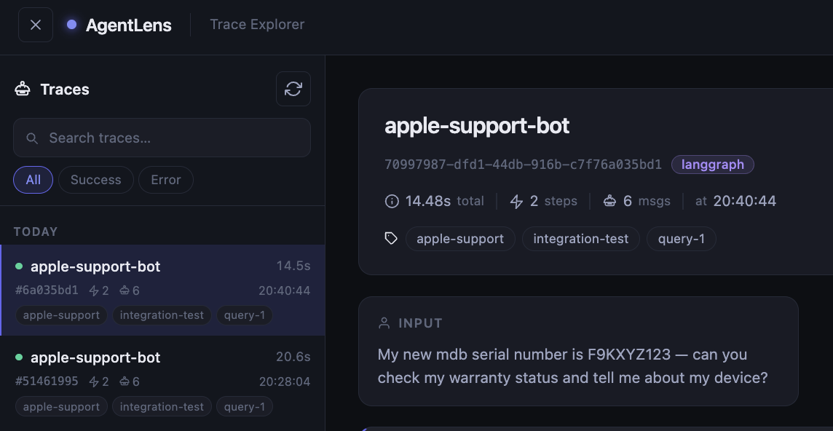Click the full trace UUID 70997987-dfd1-44db
The image size is (833, 431).
[x=524, y=165]
